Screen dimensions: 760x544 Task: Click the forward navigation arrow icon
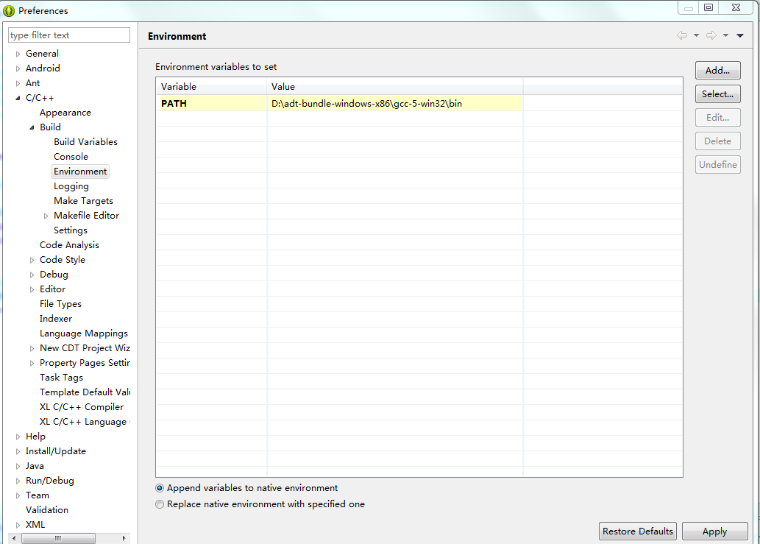click(711, 35)
